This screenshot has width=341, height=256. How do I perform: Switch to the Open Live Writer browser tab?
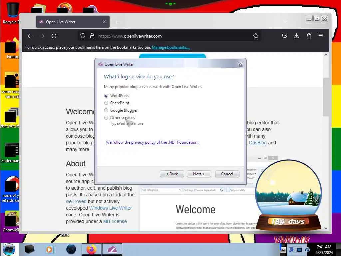[x=73, y=22]
